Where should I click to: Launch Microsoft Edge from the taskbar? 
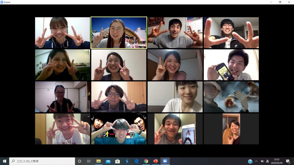[136, 161]
